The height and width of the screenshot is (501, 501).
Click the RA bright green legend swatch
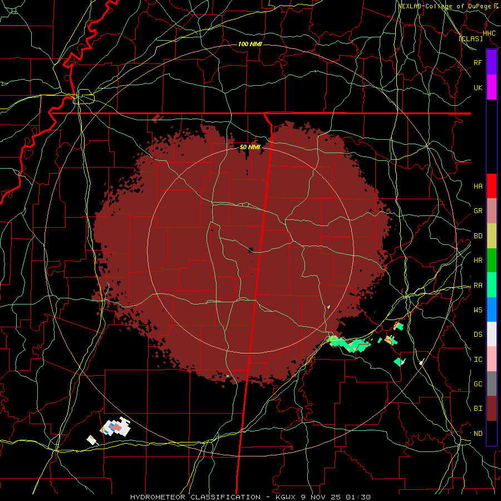492,285
